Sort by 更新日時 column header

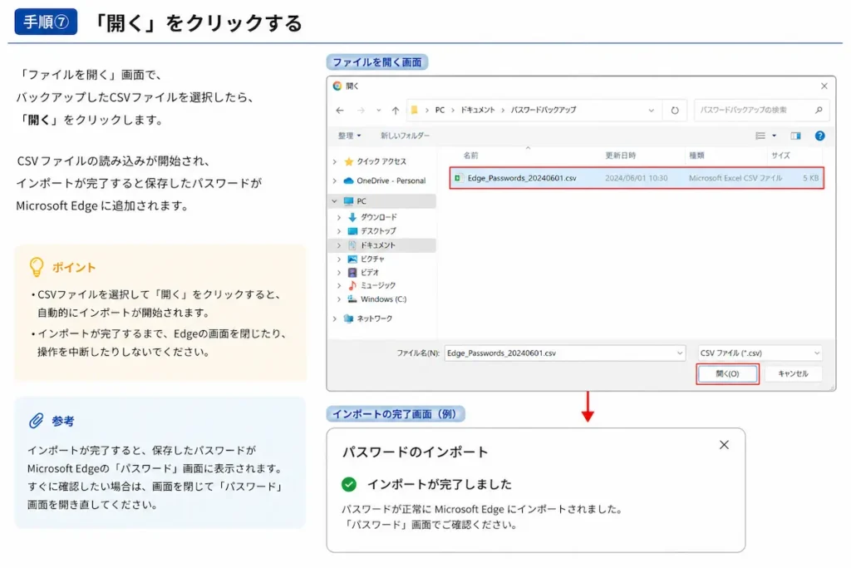tap(620, 156)
